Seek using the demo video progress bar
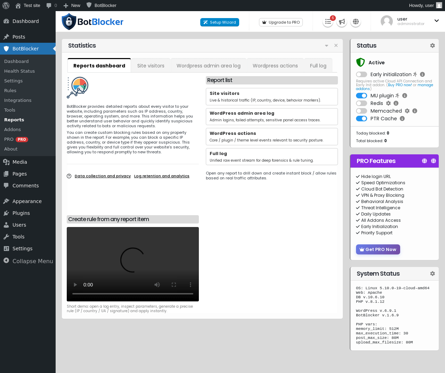This screenshot has height=373, width=445. [133, 294]
